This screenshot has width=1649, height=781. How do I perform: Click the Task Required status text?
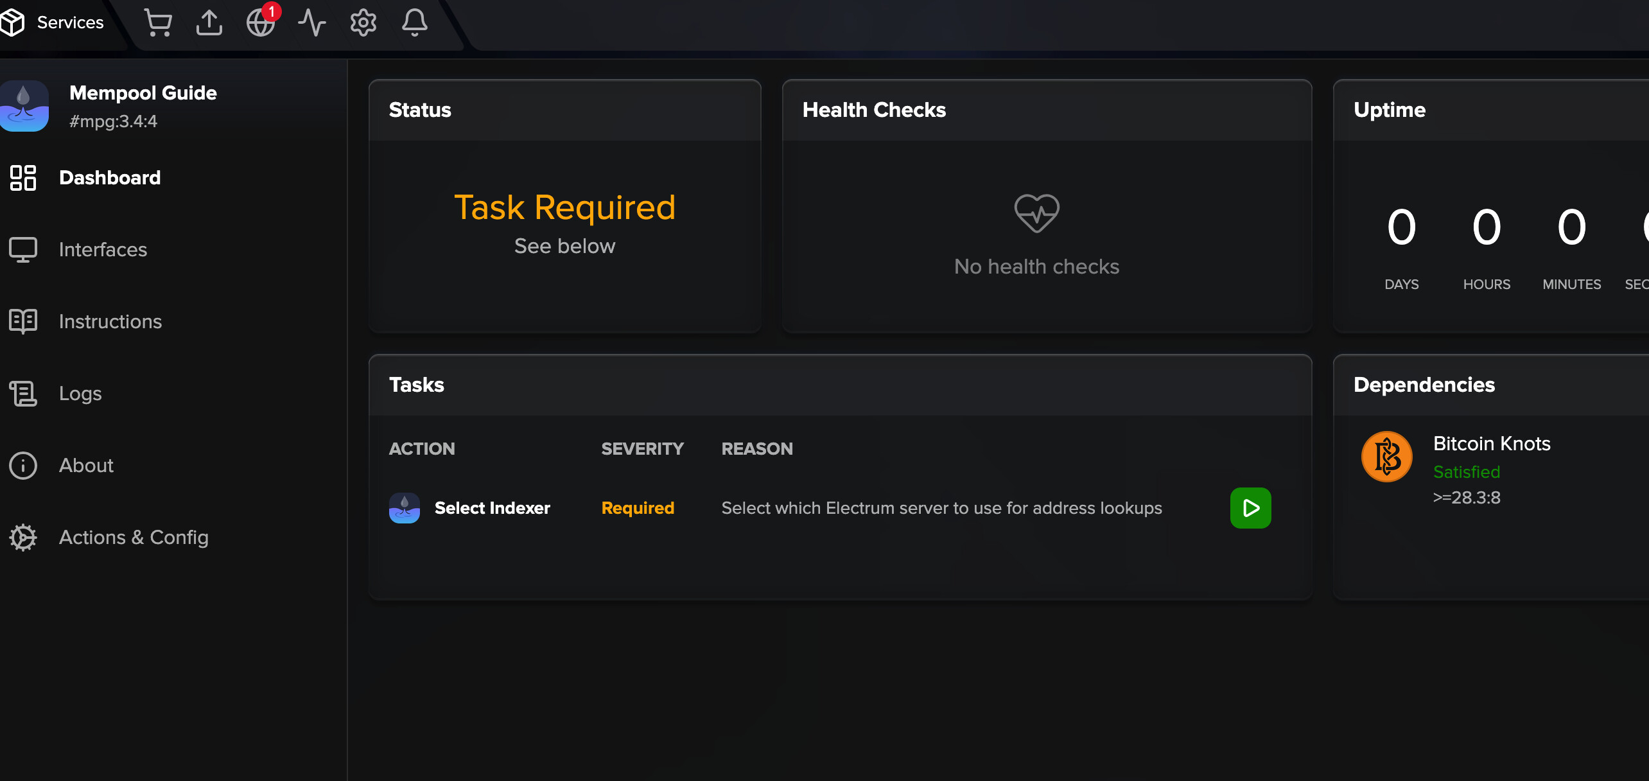[565, 207]
